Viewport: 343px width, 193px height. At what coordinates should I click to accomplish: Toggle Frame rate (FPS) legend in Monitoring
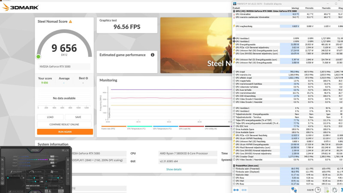coord(114,128)
